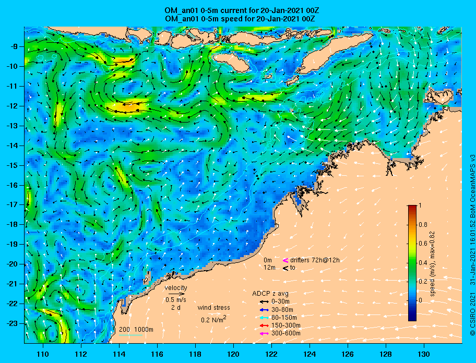Click longitude axis label '126'
Screen dimensions: 476x363
click(x=348, y=354)
